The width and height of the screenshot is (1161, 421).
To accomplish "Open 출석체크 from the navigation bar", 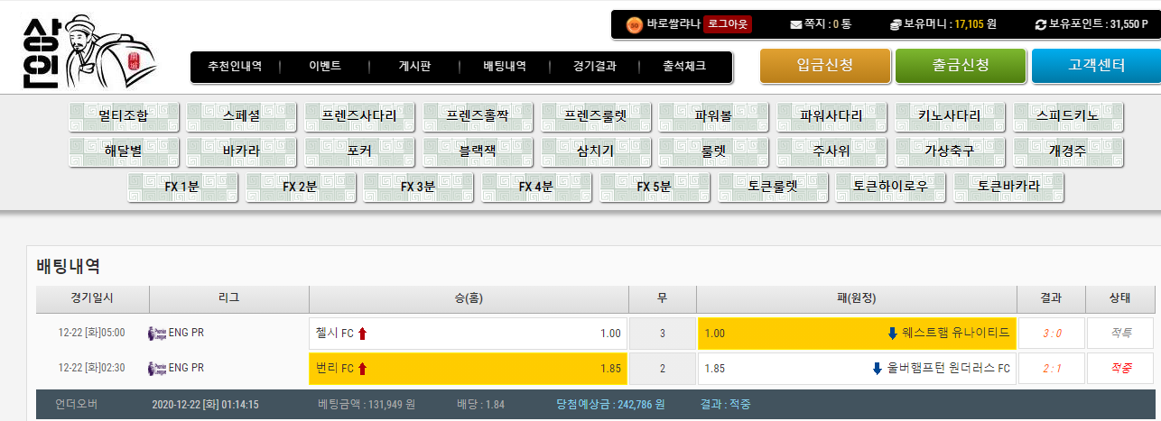I will tap(684, 66).
